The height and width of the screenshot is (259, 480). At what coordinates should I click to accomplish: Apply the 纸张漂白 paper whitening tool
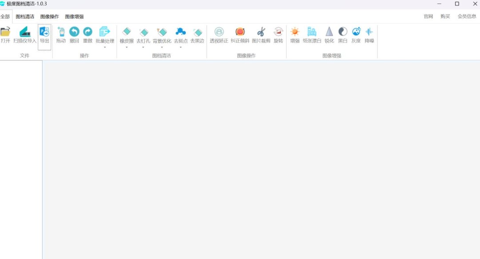pos(312,32)
